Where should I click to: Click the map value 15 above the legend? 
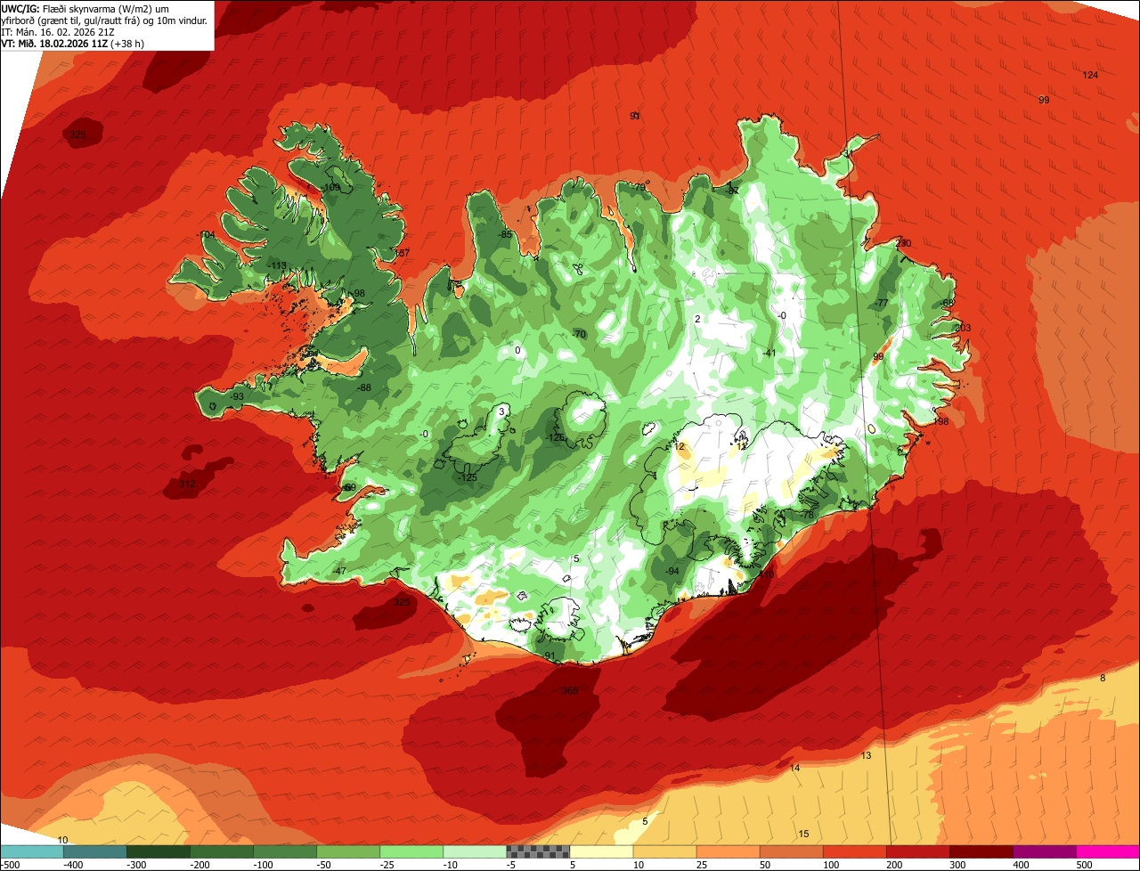click(x=803, y=834)
